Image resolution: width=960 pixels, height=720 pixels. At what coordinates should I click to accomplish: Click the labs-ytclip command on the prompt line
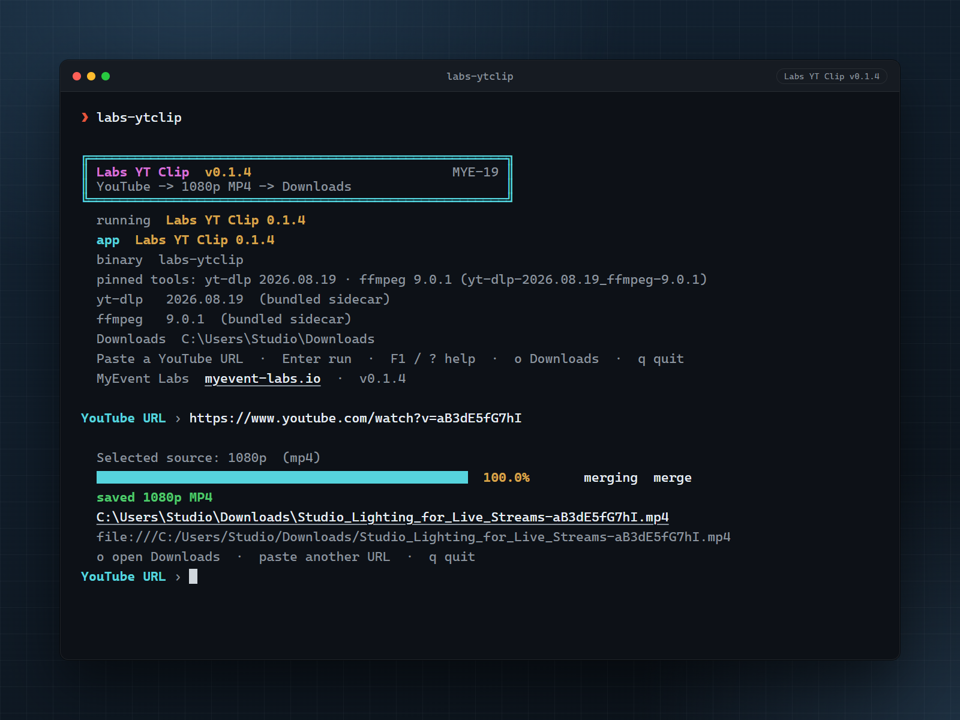139,118
